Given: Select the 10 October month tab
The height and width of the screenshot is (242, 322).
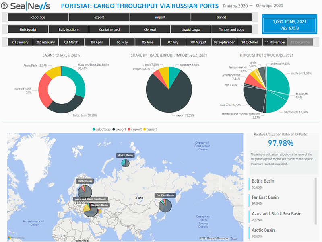Looking at the screenshot, I should tap(250, 42).
